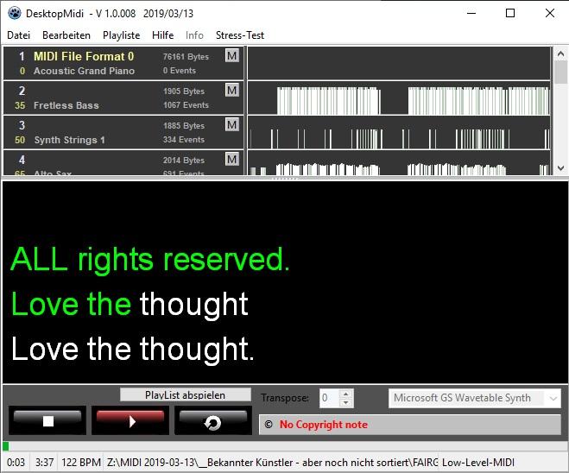Click the Alto Sax track note timeline
The width and height of the screenshot is (569, 473).
click(x=399, y=163)
